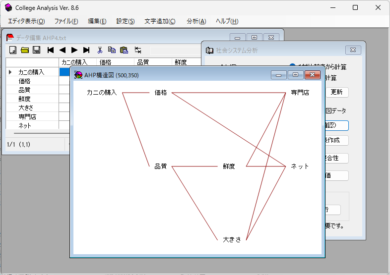Close the 社会システム分析 dialog

pyautogui.click(x=353, y=50)
